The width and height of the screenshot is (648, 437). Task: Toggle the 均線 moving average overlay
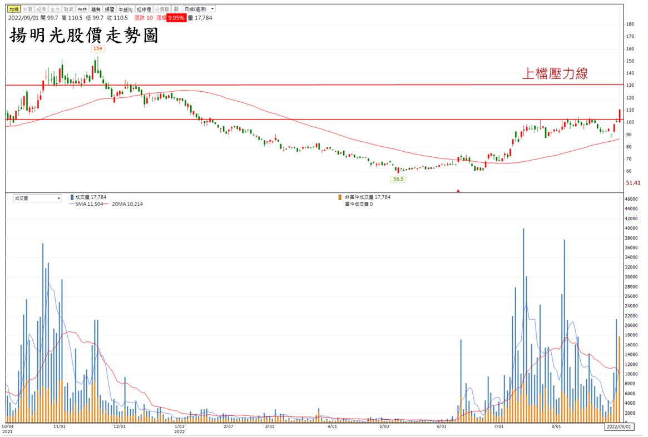coord(13,9)
